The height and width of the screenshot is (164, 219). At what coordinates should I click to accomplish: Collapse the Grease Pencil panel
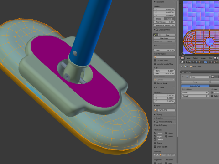(155, 30)
